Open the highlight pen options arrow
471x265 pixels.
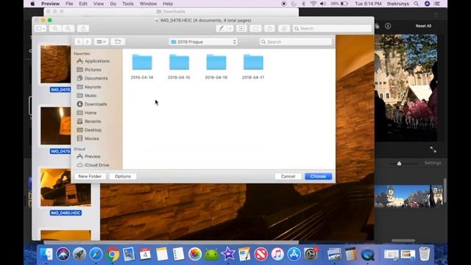coord(230,28)
